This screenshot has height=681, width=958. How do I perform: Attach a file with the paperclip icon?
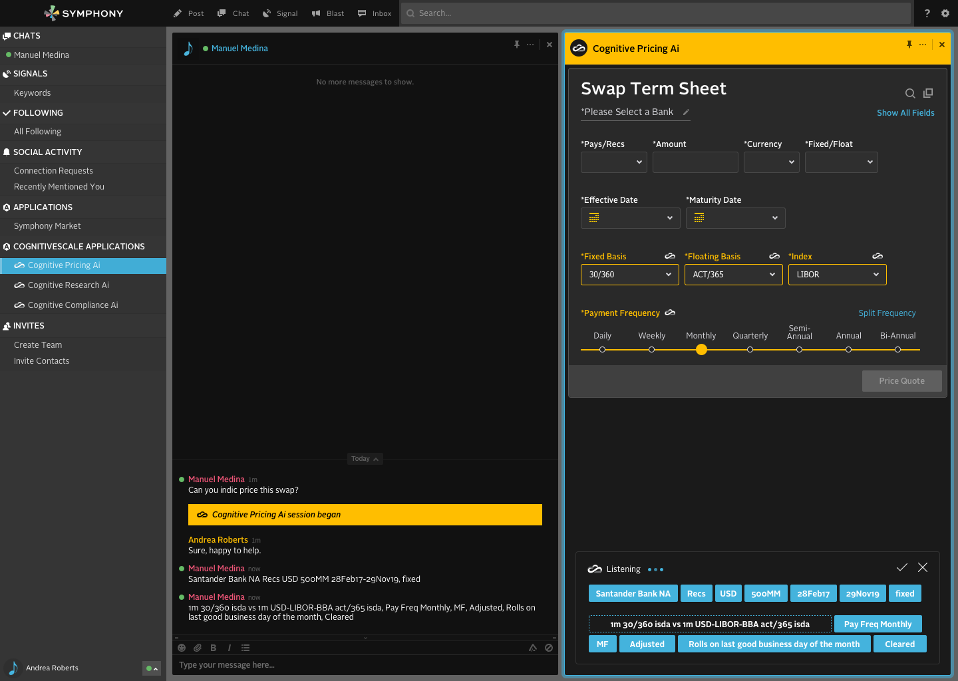click(198, 648)
